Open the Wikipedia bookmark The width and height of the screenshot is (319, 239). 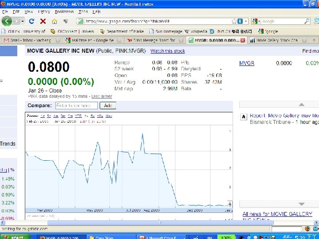click(x=196, y=31)
